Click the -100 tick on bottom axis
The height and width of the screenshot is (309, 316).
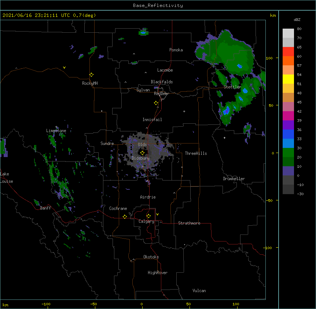(46, 304)
